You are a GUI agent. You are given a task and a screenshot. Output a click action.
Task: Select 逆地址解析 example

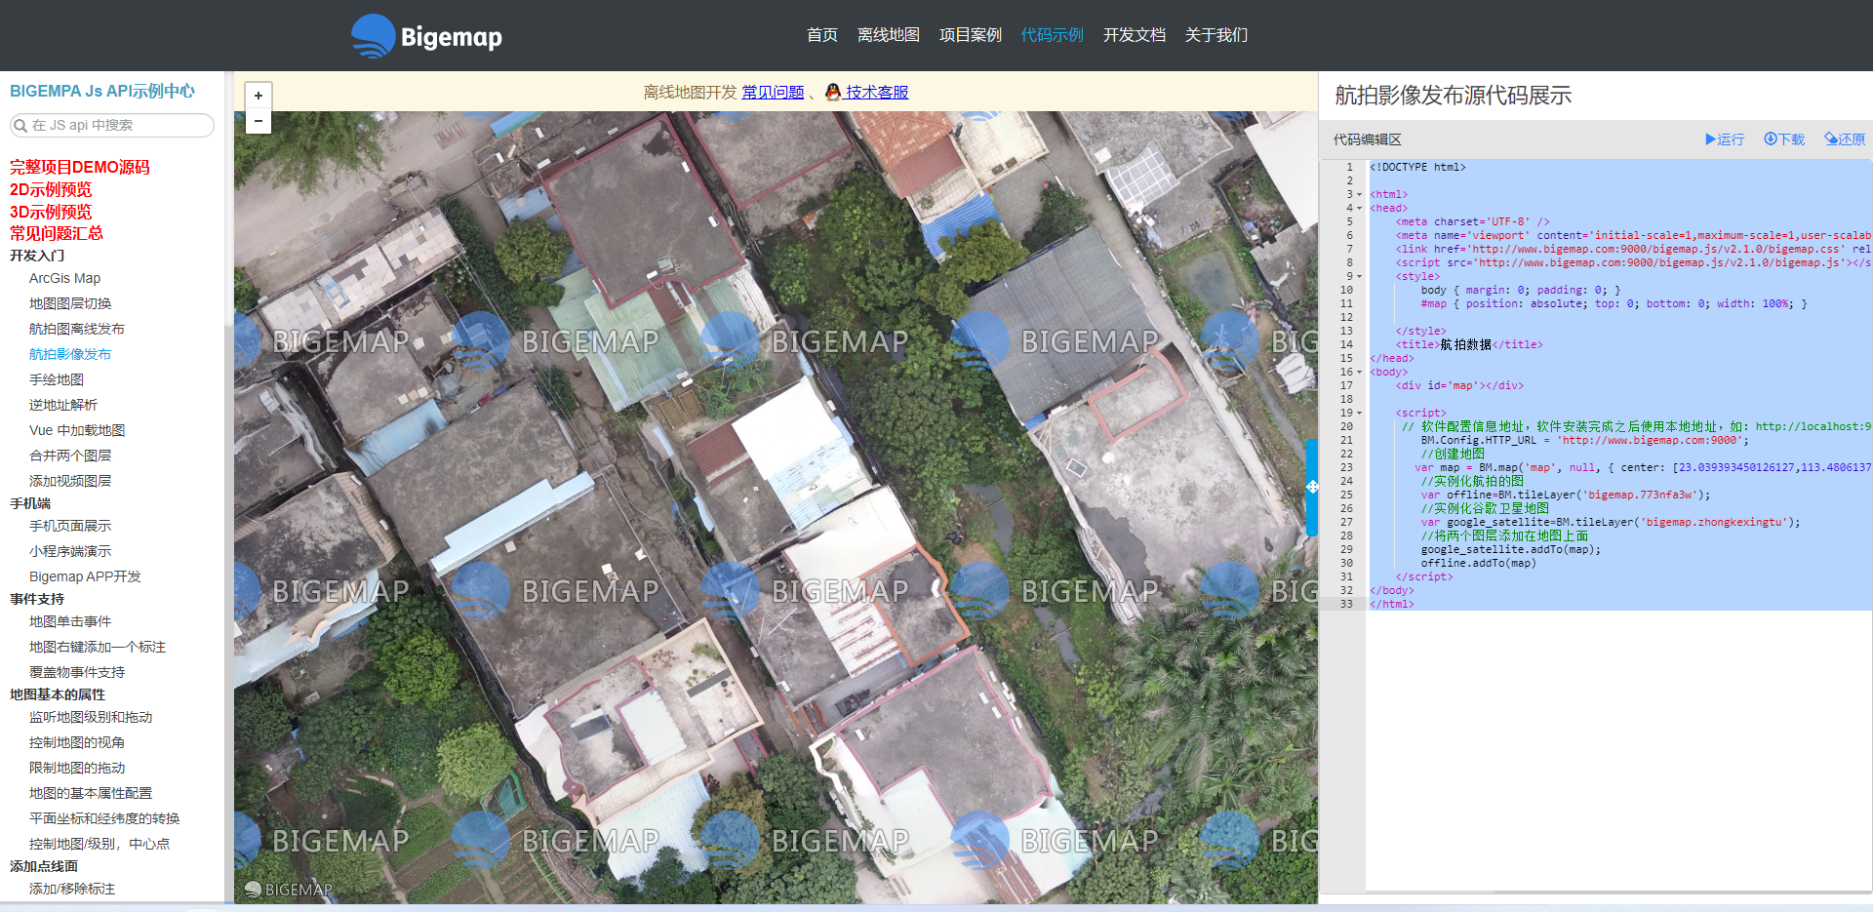[63, 405]
